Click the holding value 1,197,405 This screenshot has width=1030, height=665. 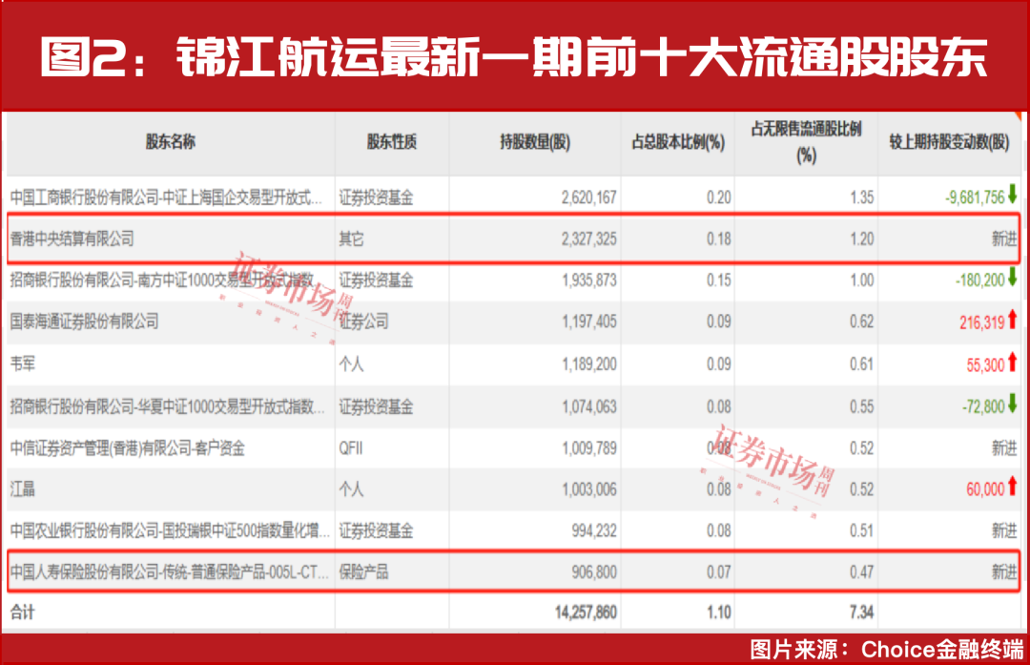(589, 322)
